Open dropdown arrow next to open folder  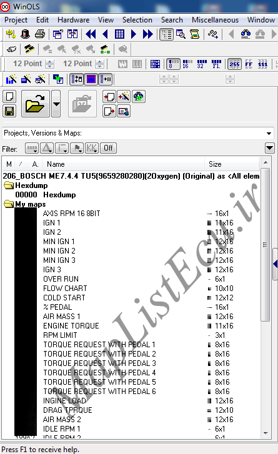pyautogui.click(x=56, y=104)
